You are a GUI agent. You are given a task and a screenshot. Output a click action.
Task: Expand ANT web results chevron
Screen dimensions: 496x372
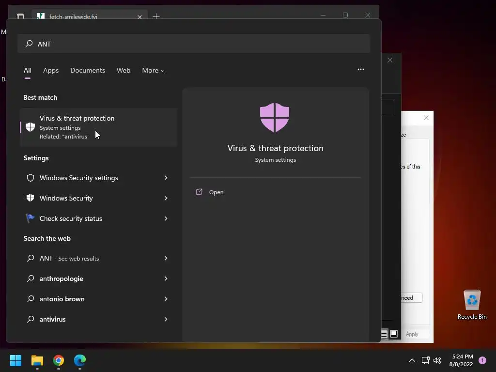[x=166, y=258]
